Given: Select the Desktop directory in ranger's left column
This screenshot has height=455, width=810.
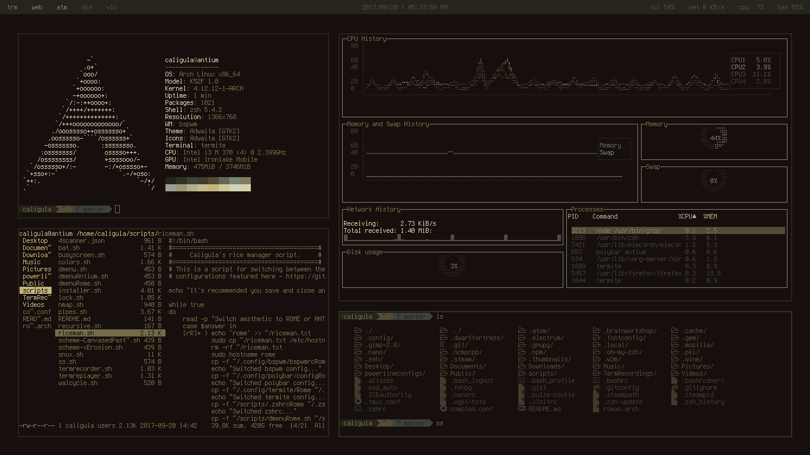Looking at the screenshot, I should point(36,241).
